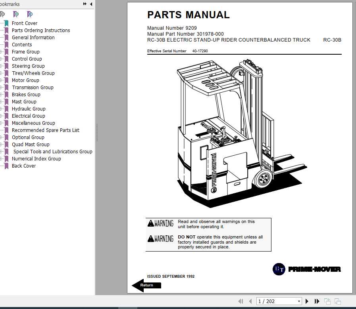Select the Front Cover bookmark
Screen dimensions: 356x309
click(x=25, y=23)
